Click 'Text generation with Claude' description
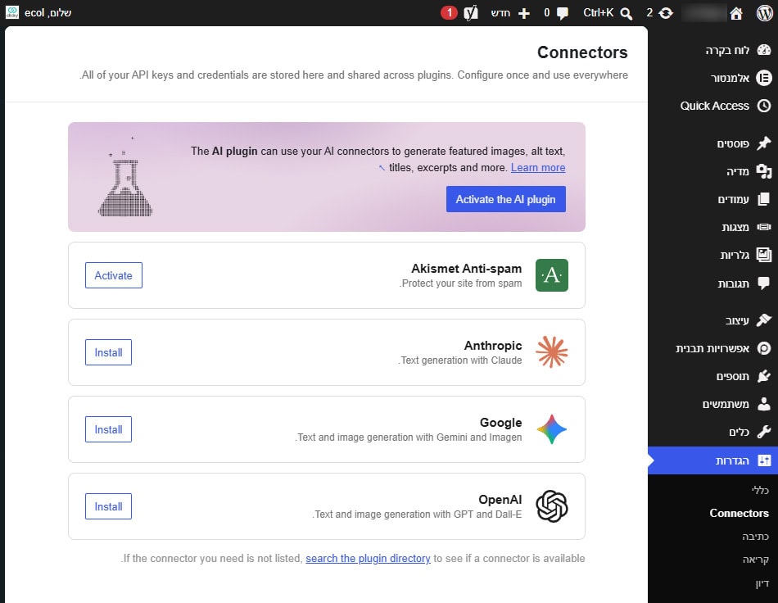Image resolution: width=778 pixels, height=603 pixels. tap(460, 360)
